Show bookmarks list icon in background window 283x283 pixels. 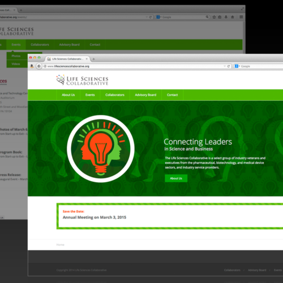(x=220, y=17)
